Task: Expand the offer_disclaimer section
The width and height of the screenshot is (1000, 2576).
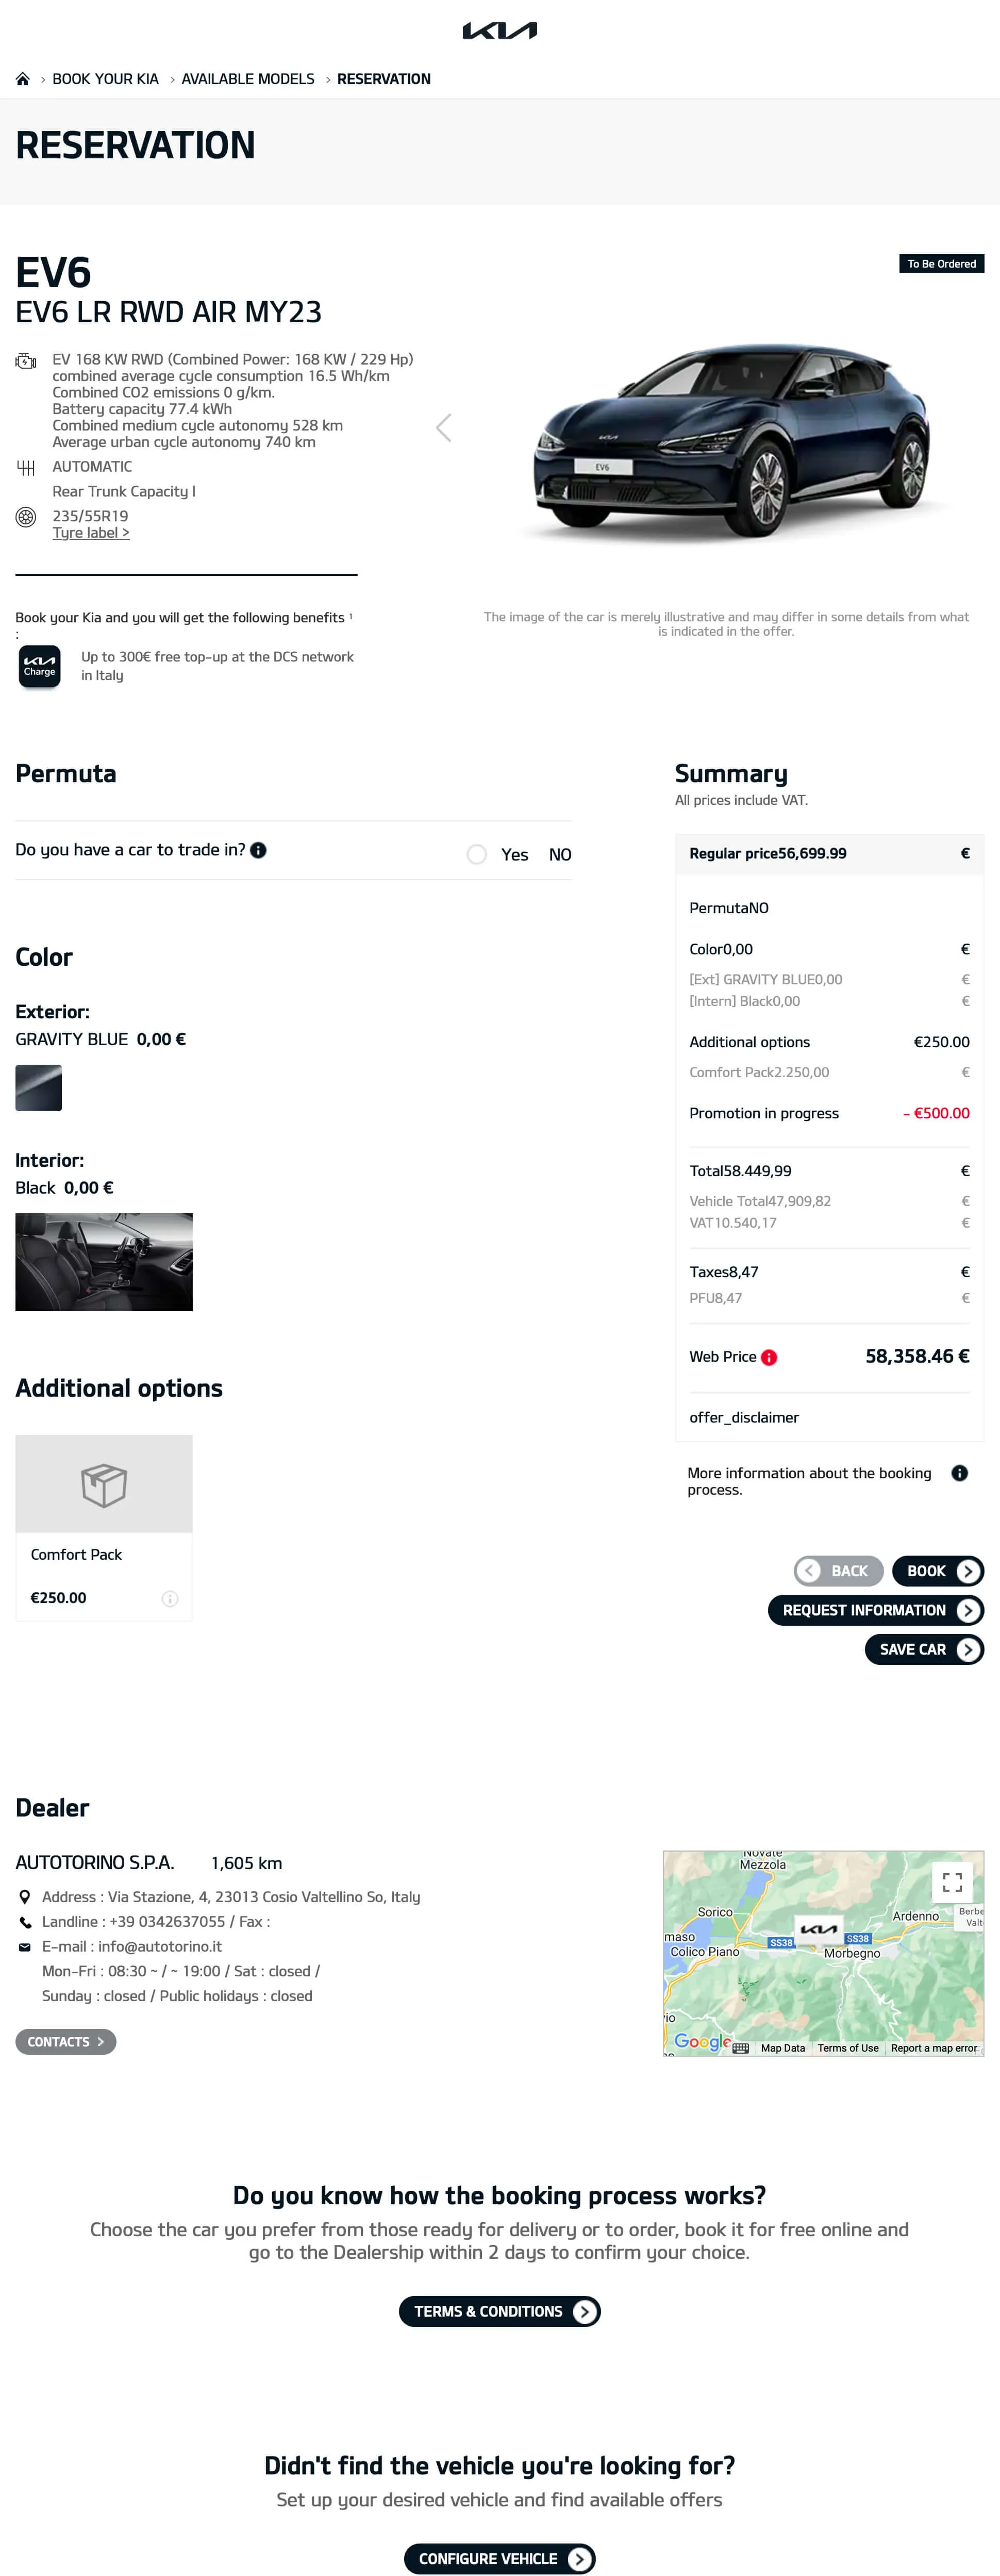Action: 744,1417
